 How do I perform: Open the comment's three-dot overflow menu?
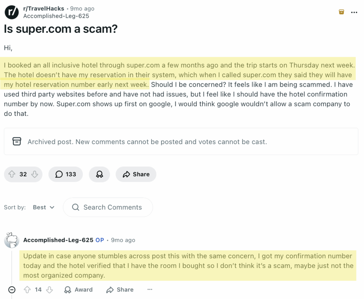150,290
